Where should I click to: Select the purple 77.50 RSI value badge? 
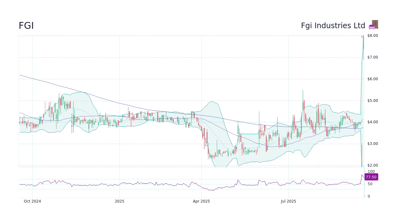click(x=371, y=177)
